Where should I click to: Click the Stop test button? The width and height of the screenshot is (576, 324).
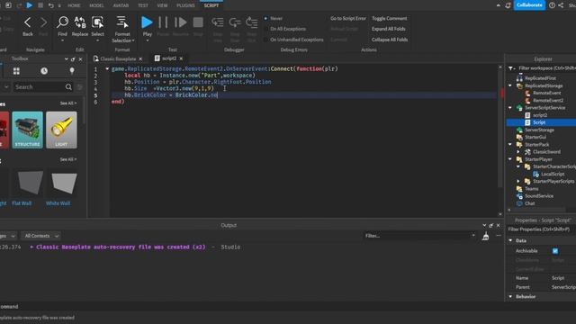[198, 22]
